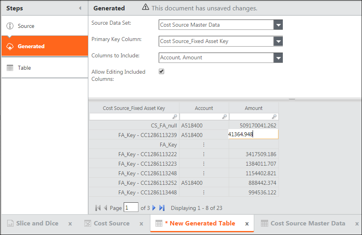This screenshot has height=235, width=362.
Task: Open the Source Data Set dropdown
Action: 278,25
